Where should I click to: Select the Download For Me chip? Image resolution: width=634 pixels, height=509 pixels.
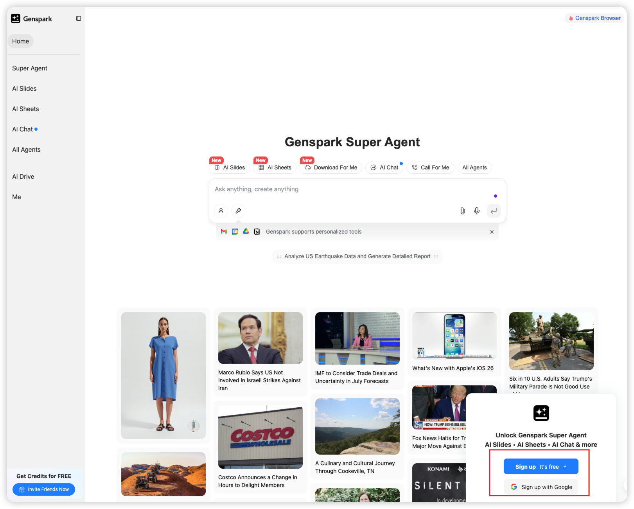tap(331, 167)
